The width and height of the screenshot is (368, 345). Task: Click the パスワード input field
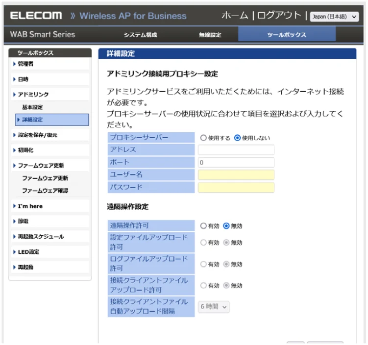tap(236, 188)
